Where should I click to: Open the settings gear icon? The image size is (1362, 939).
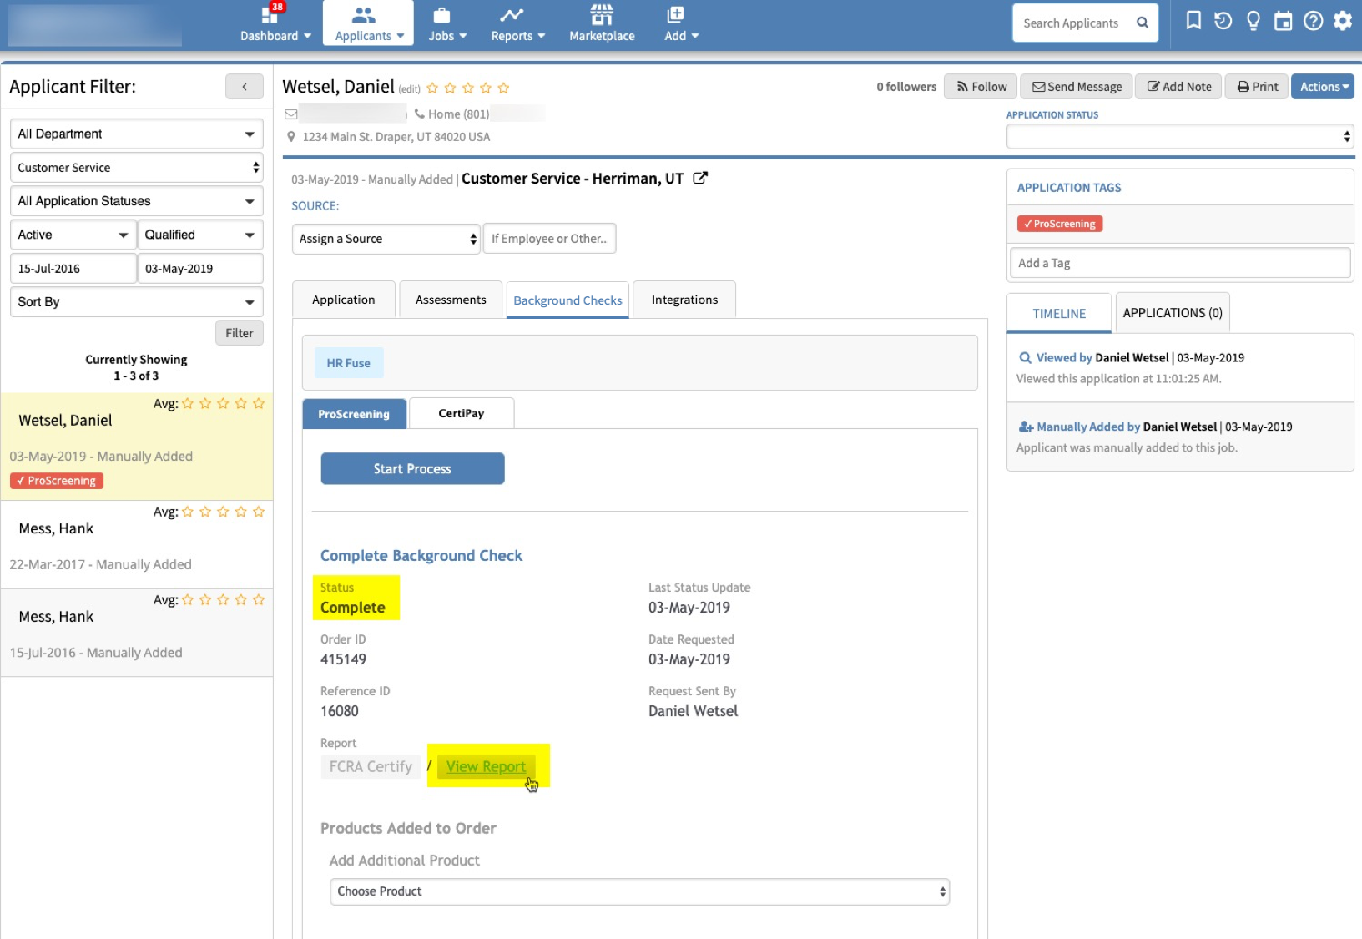point(1343,21)
